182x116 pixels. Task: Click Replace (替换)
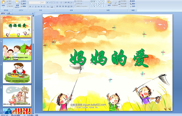[133, 4]
